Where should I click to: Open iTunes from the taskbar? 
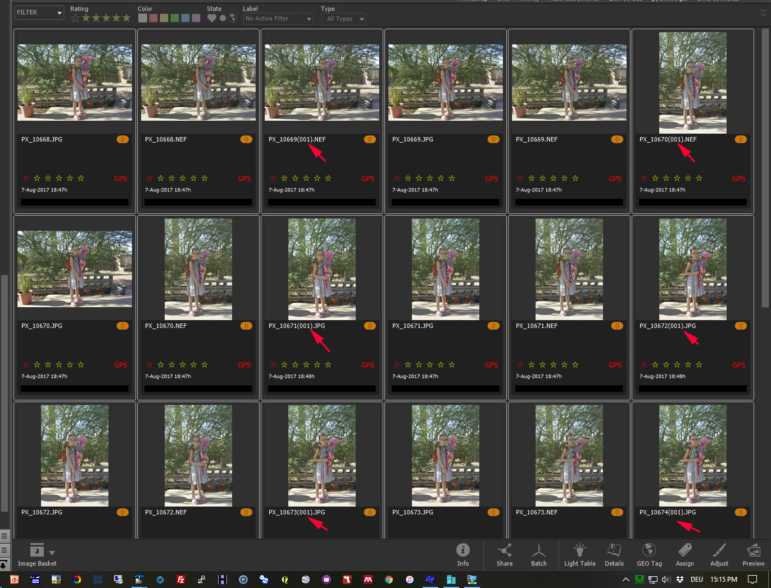pyautogui.click(x=410, y=580)
